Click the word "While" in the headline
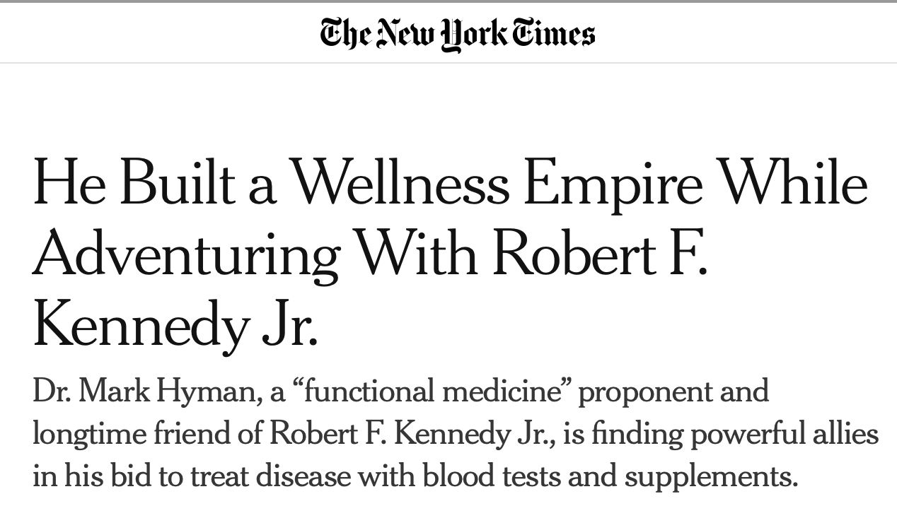Screen dimensions: 897x506 click(x=794, y=183)
